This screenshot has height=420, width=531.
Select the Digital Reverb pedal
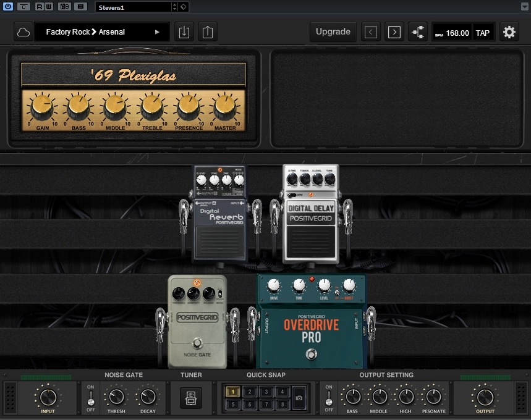(220, 215)
